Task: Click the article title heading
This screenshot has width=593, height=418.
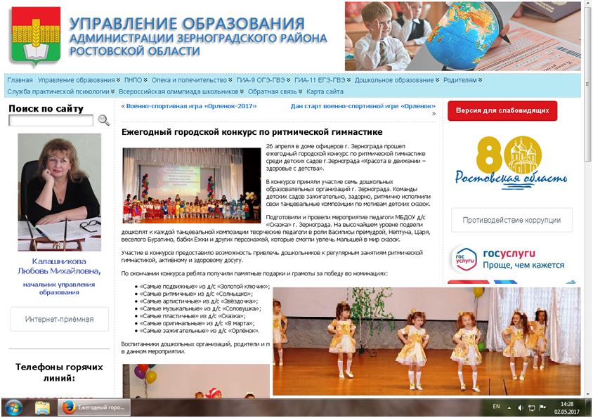Action: pos(252,132)
